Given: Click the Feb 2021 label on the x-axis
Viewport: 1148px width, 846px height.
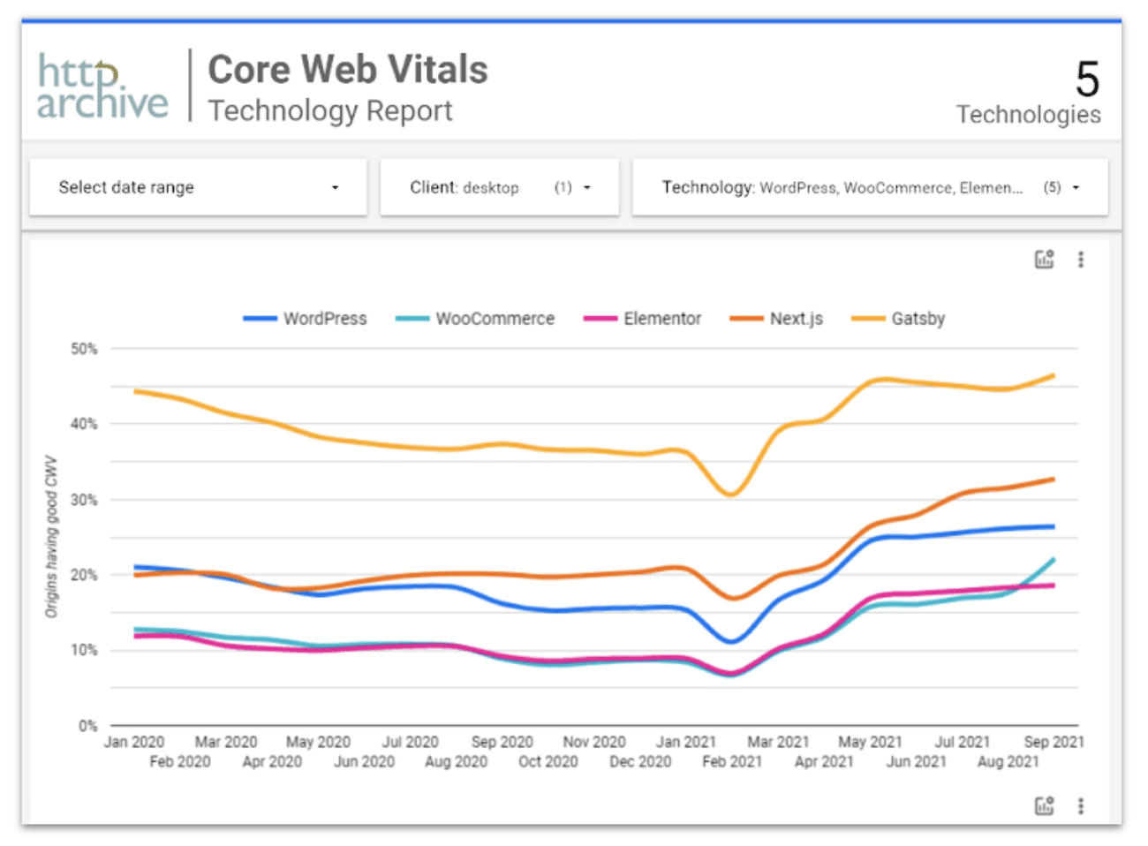Looking at the screenshot, I should coord(731,761).
